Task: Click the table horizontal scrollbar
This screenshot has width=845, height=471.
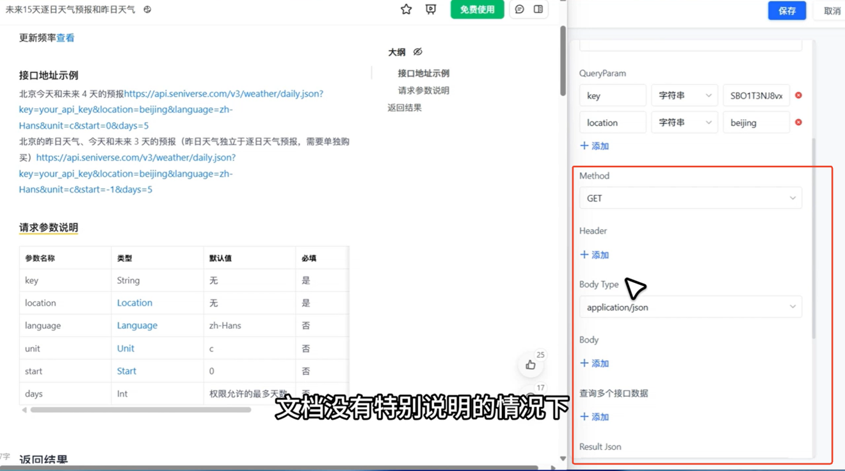Action: pyautogui.click(x=141, y=410)
